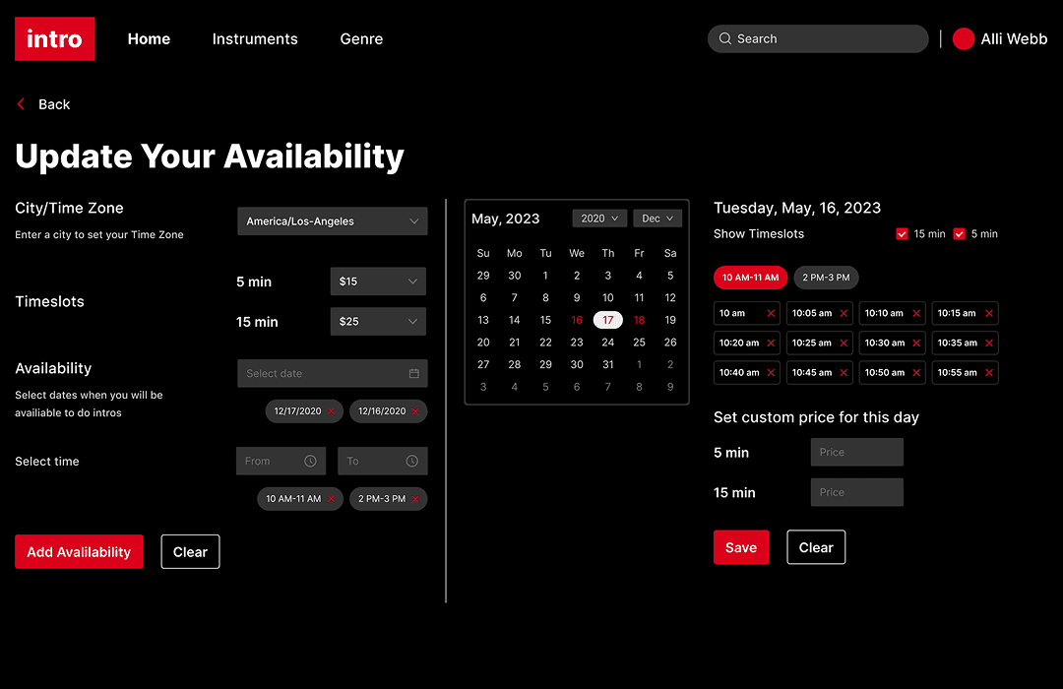Click the search magnifier icon

(725, 38)
